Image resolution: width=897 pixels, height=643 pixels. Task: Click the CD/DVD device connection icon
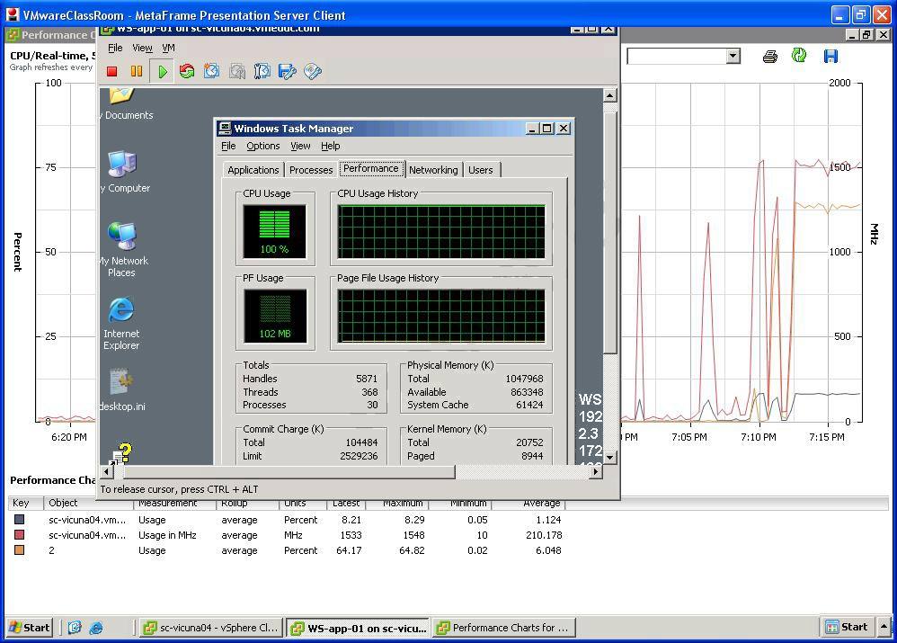(x=313, y=72)
